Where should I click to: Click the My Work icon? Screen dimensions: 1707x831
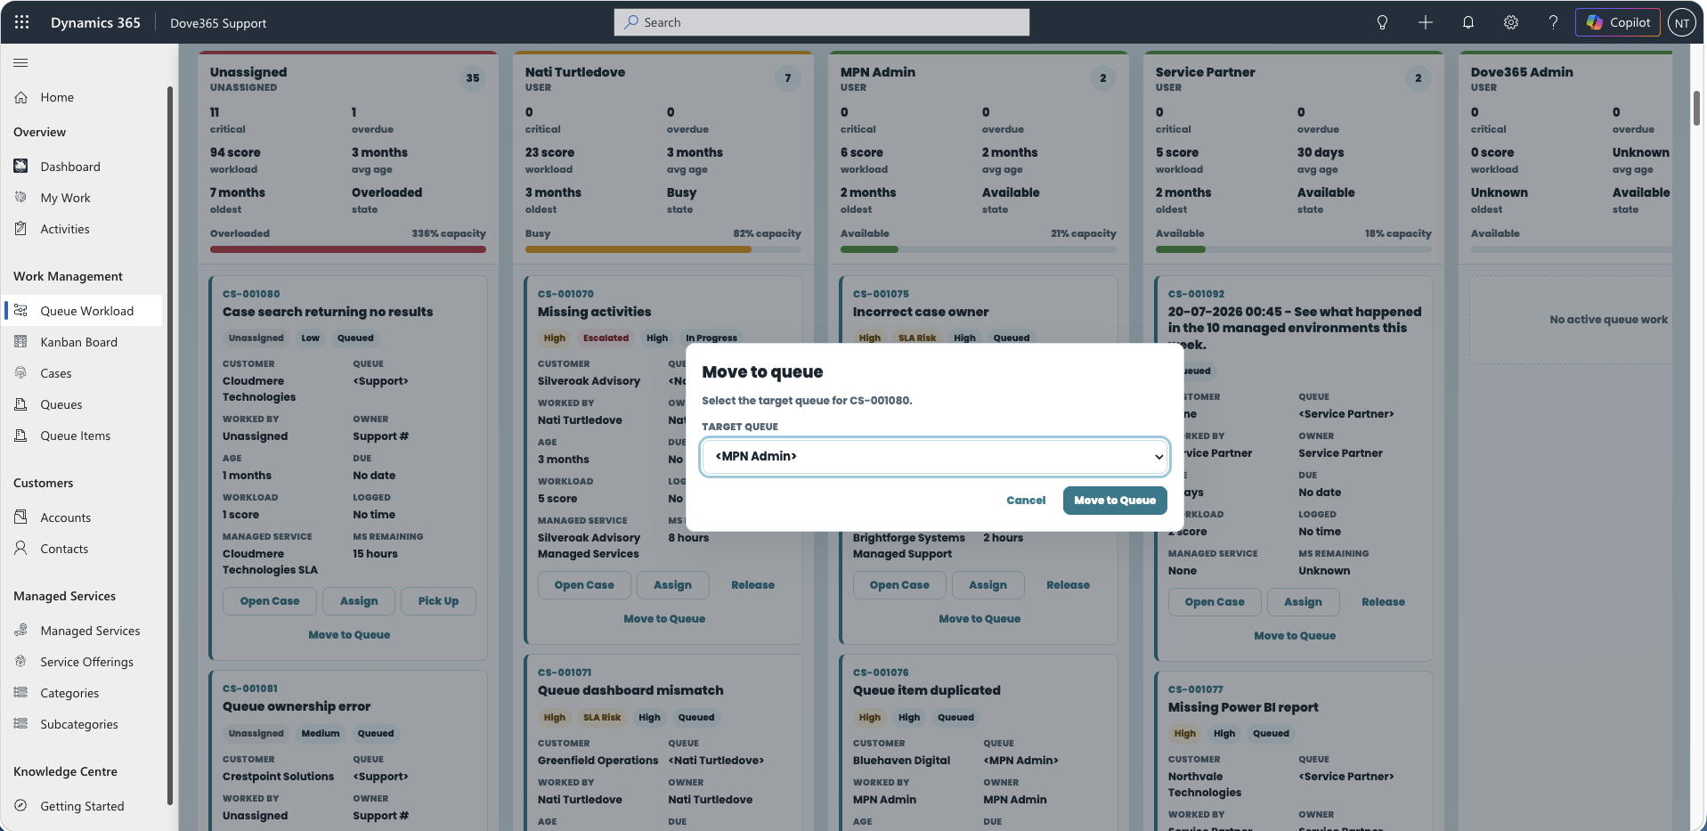(20, 198)
